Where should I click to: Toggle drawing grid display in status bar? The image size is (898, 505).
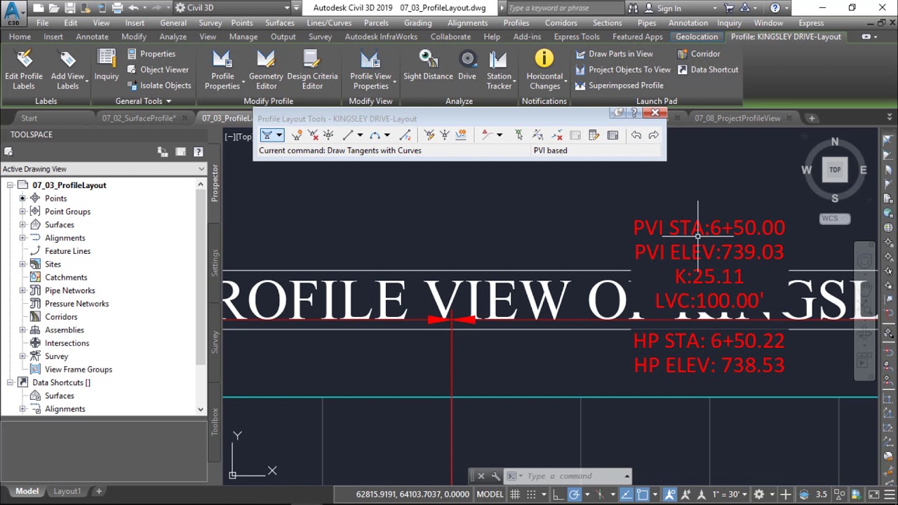[515, 494]
